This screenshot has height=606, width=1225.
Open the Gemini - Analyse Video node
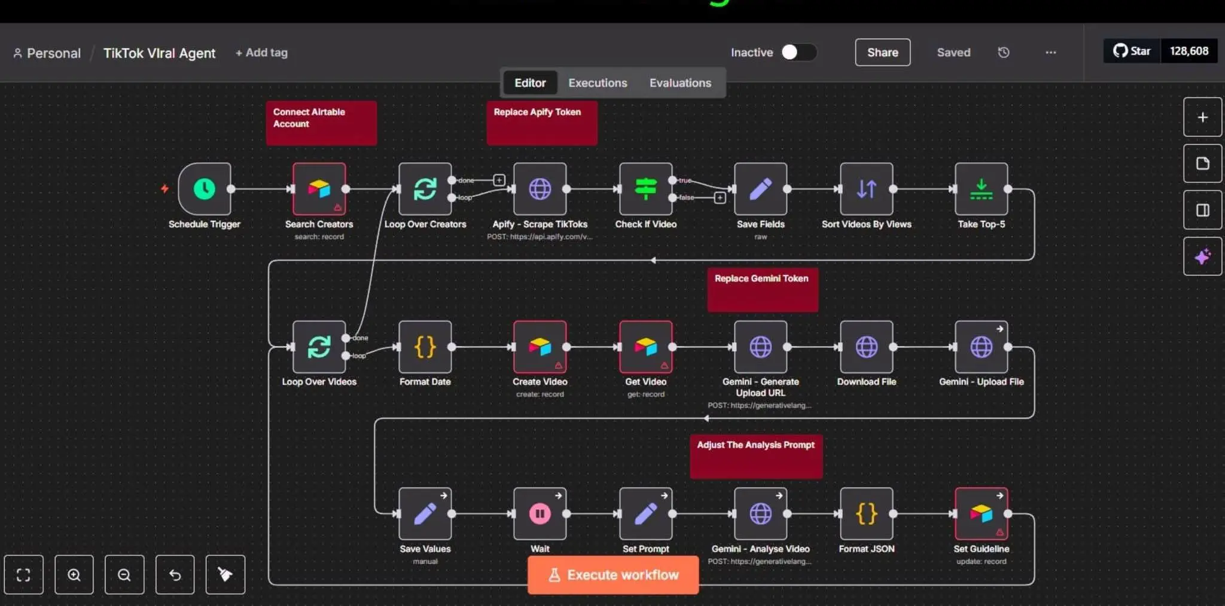[x=760, y=513]
